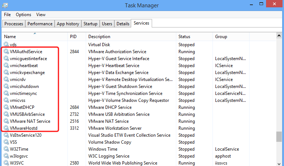284x166 pixels.
Task: Click the gear icon beside VSS service
Action: coord(6,142)
